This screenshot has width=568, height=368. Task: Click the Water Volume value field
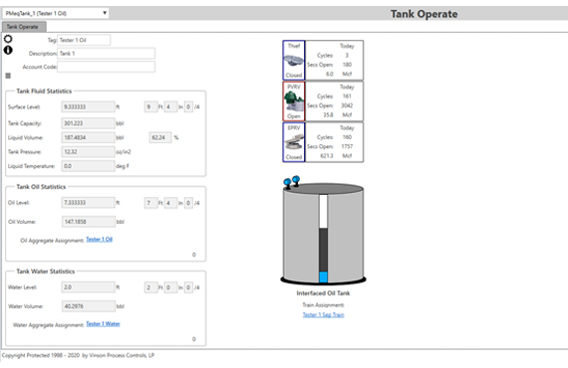(x=89, y=306)
